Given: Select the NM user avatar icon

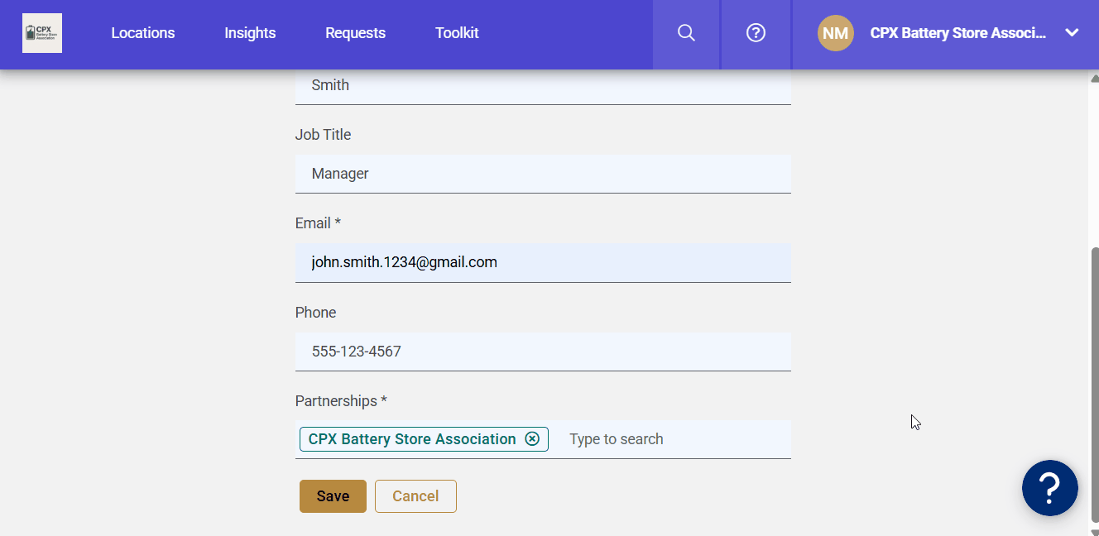Looking at the screenshot, I should pos(835,33).
